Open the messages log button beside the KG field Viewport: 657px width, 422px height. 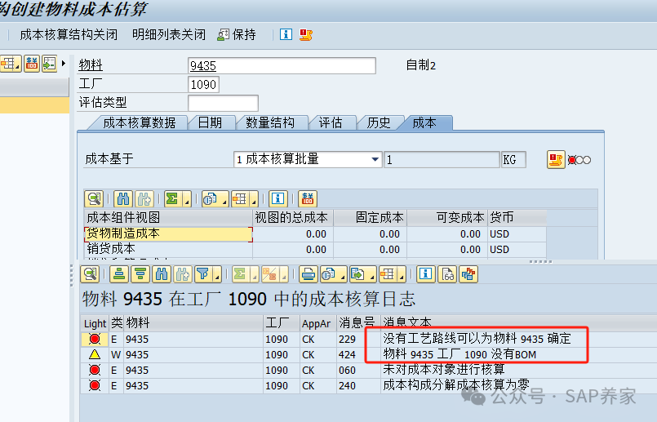556,160
